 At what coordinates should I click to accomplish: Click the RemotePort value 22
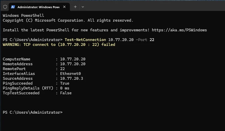pyautogui.click(x=62, y=69)
